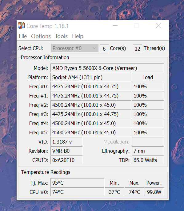Image resolution: width=184 pixels, height=211 pixels.
Task: Click the Load value for Freq #0
Action: tap(148, 86)
